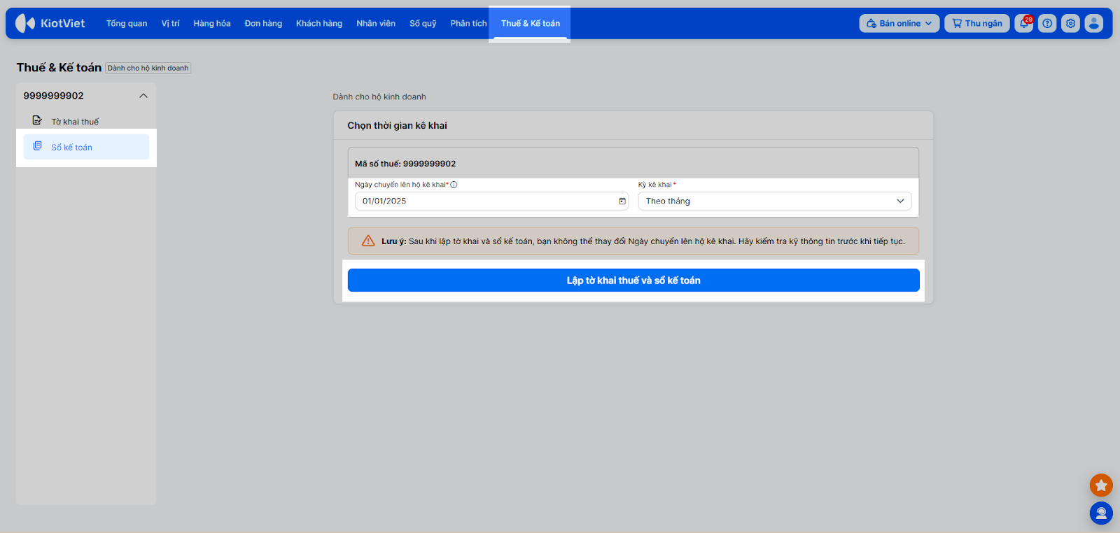Open the help question mark icon
This screenshot has width=1120, height=533.
(1047, 23)
